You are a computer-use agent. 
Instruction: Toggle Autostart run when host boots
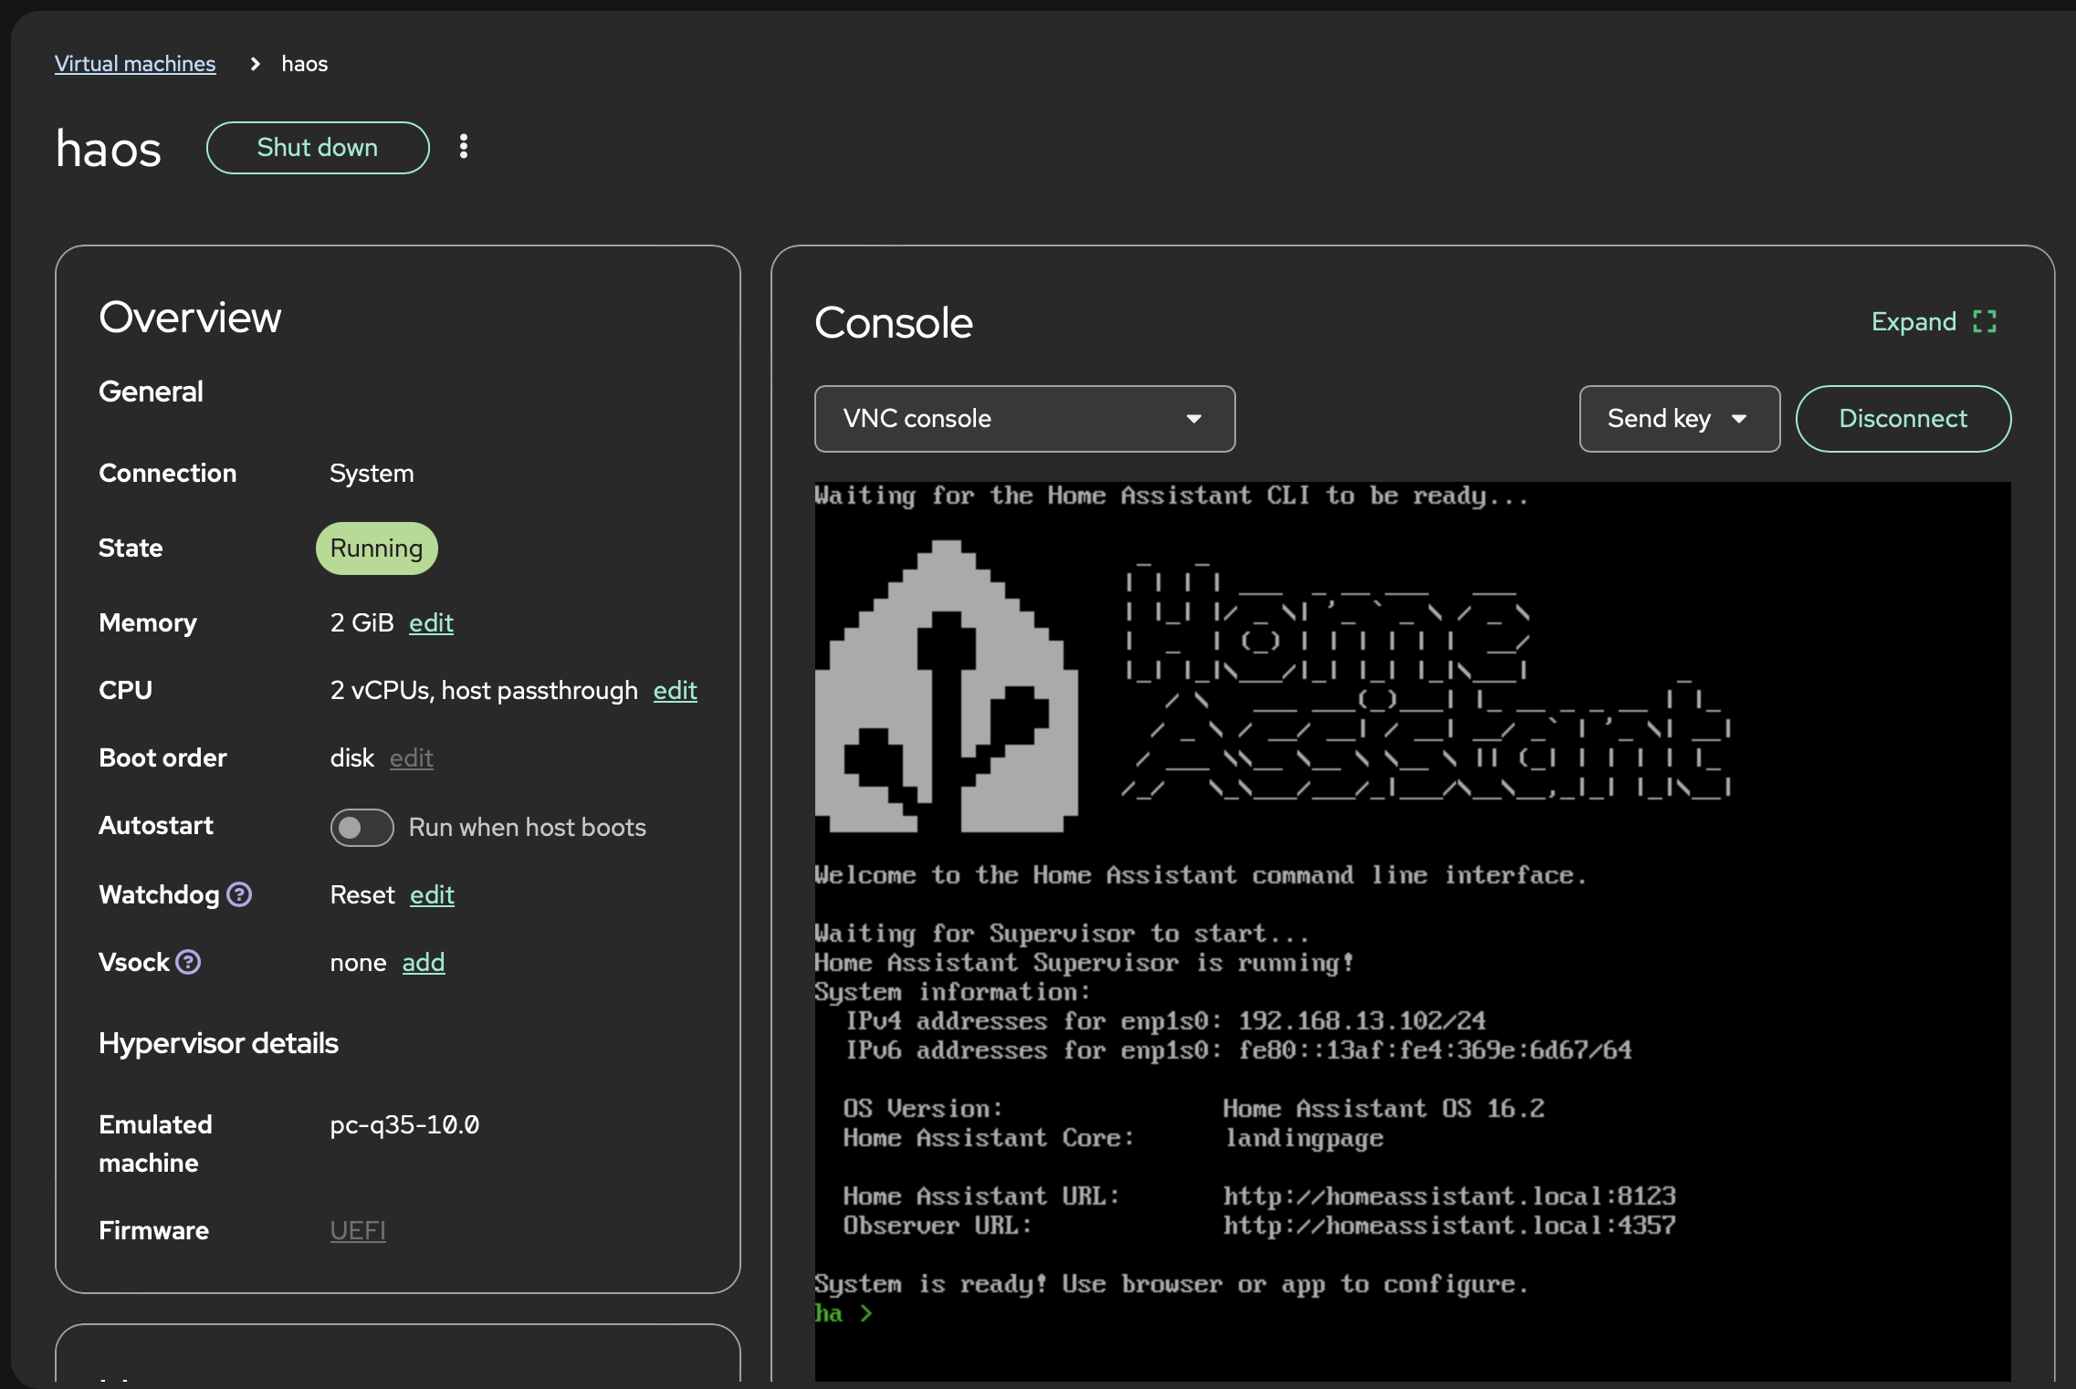coord(362,827)
